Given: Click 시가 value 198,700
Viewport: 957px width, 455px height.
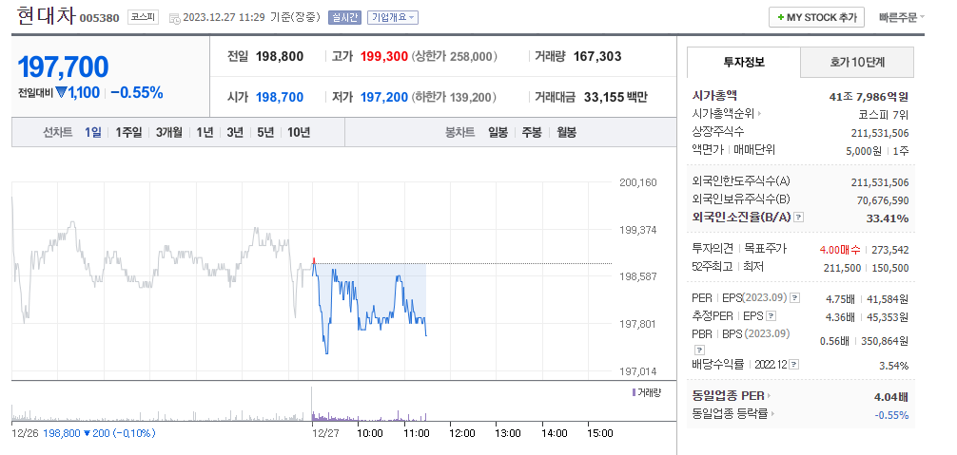Looking at the screenshot, I should 280,98.
